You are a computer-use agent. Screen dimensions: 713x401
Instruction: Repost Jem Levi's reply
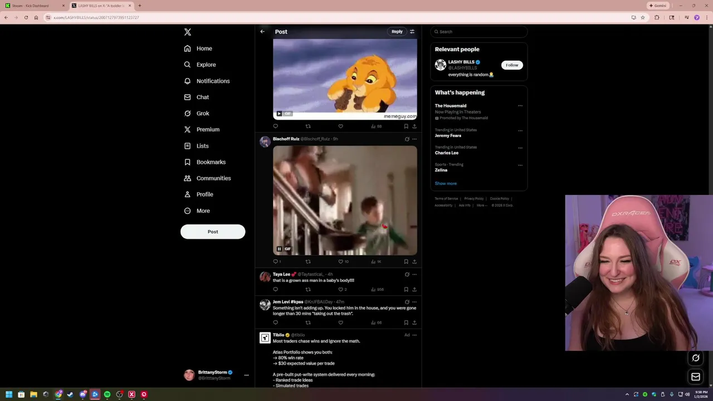click(308, 322)
